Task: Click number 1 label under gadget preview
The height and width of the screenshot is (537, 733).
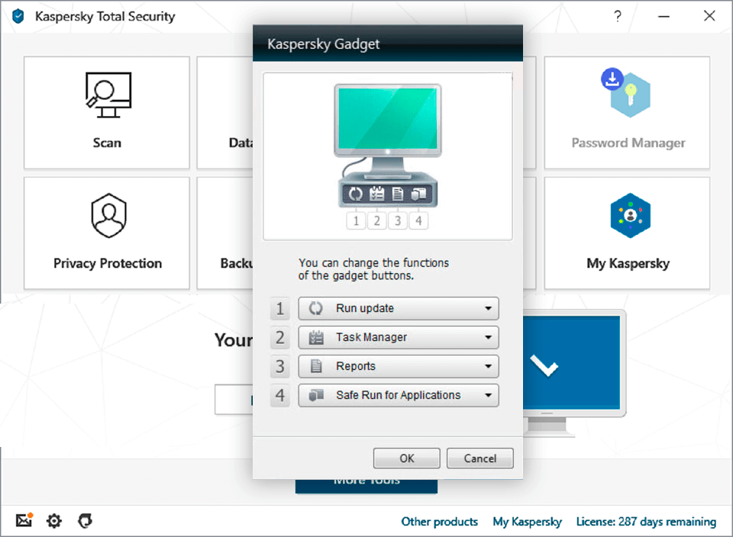Action: click(x=357, y=220)
